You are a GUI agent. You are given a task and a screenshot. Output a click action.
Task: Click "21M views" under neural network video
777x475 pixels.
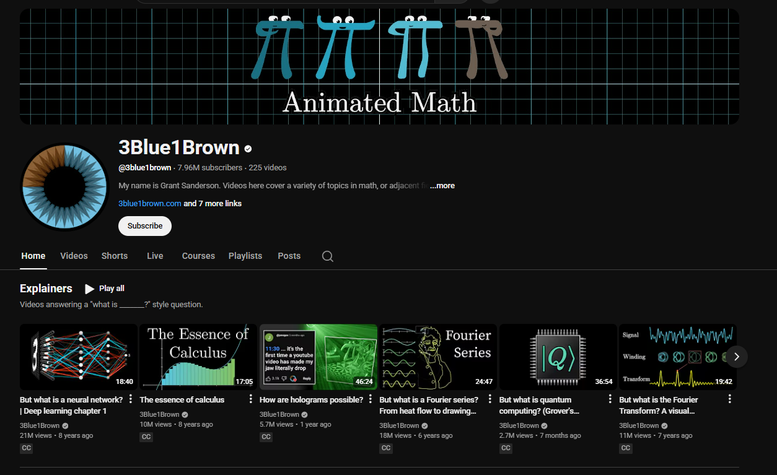point(36,435)
